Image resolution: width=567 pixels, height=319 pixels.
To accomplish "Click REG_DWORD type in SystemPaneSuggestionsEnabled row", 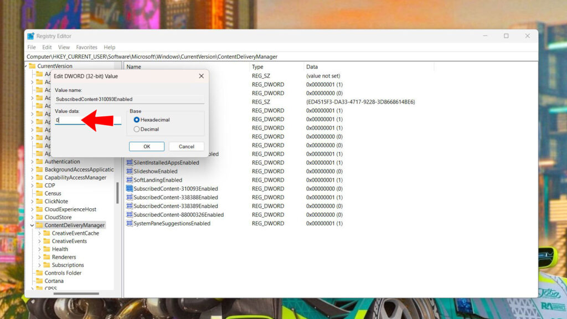I will tap(268, 223).
